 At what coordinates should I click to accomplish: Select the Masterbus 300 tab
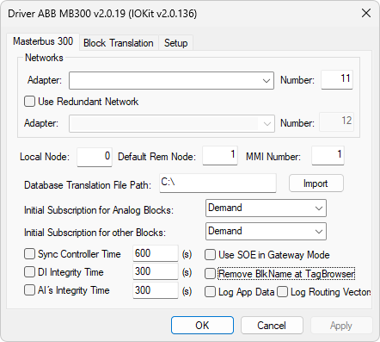click(43, 41)
